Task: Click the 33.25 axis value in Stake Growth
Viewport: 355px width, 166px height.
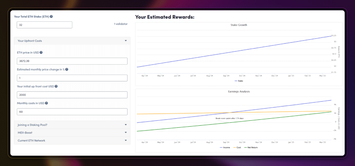Action: pos(334,36)
